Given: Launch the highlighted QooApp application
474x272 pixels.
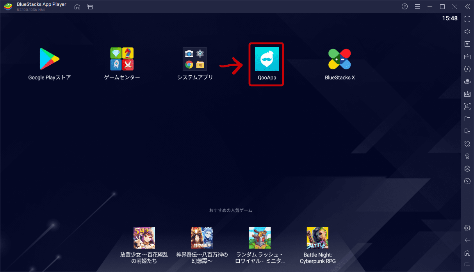Looking at the screenshot, I should click(x=266, y=60).
